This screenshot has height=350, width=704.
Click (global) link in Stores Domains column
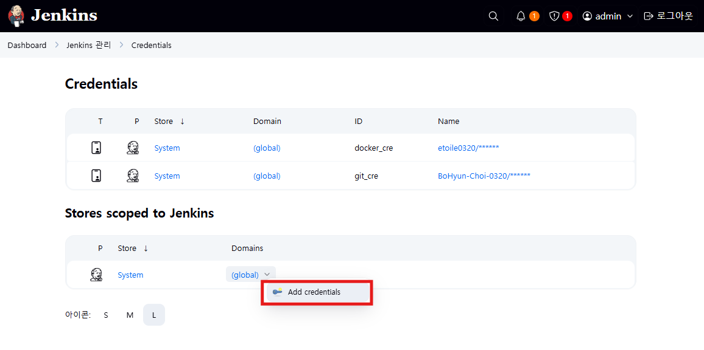(x=245, y=275)
